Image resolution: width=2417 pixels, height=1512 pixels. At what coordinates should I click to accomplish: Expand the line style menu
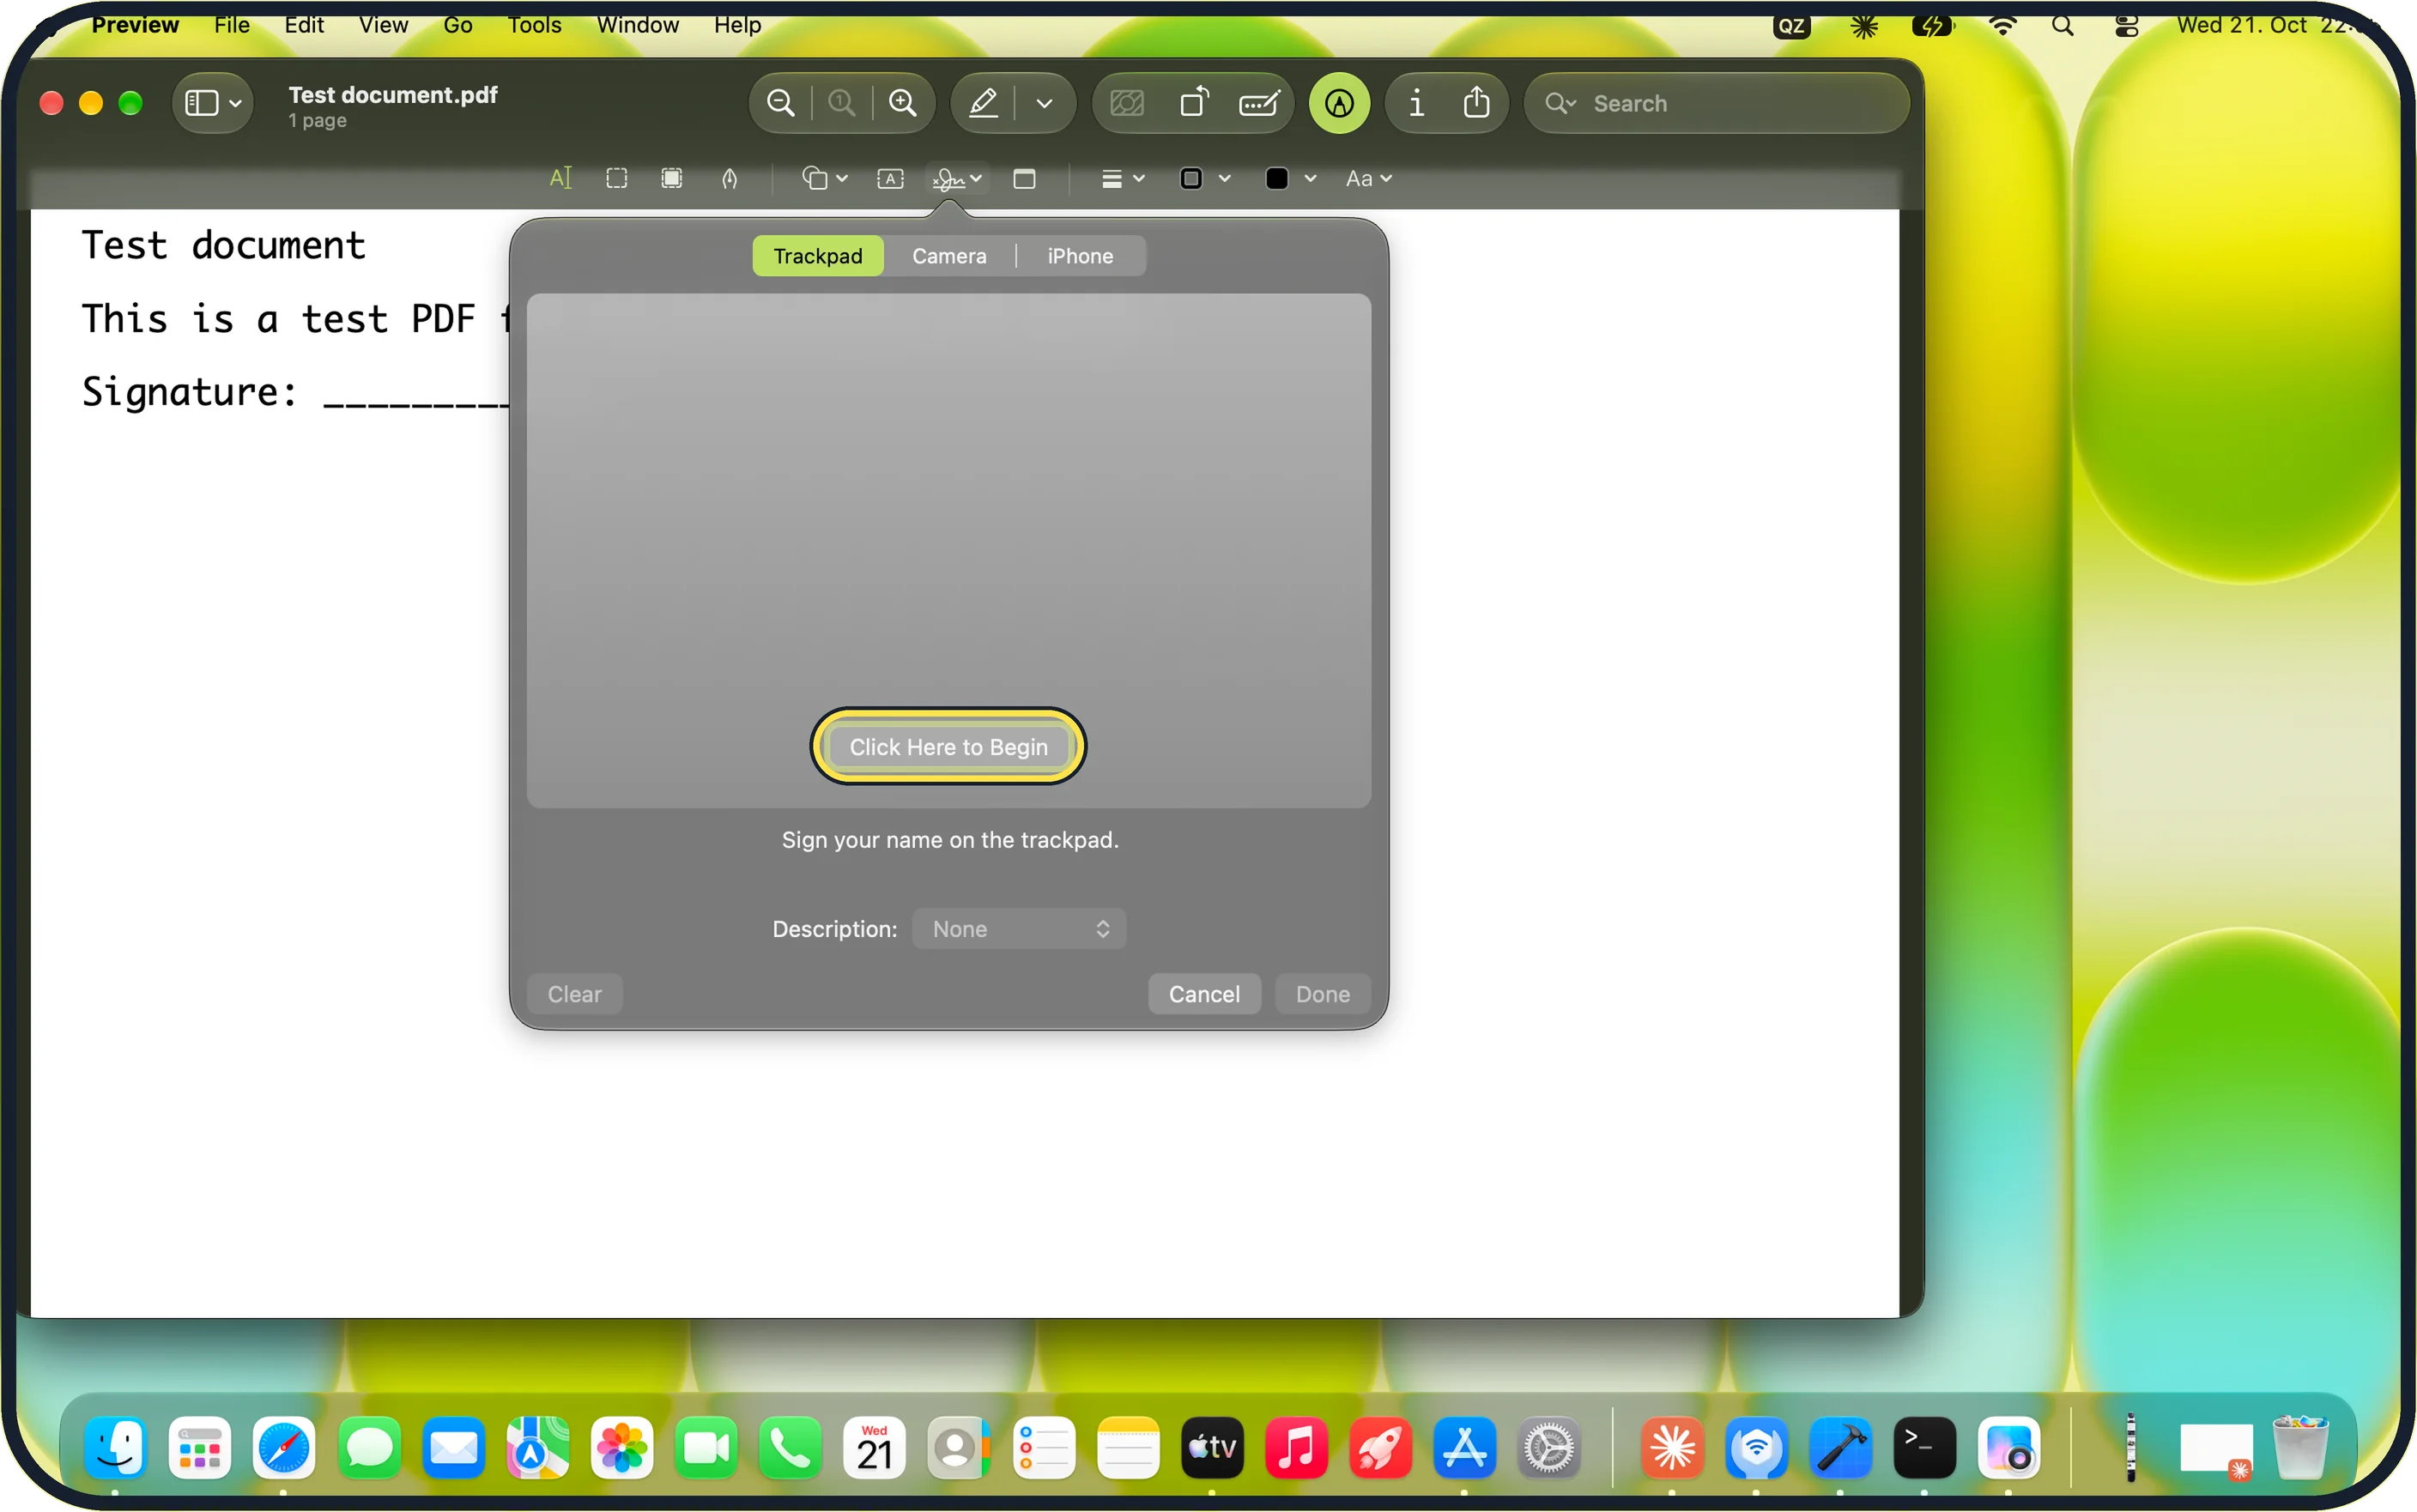(1122, 179)
